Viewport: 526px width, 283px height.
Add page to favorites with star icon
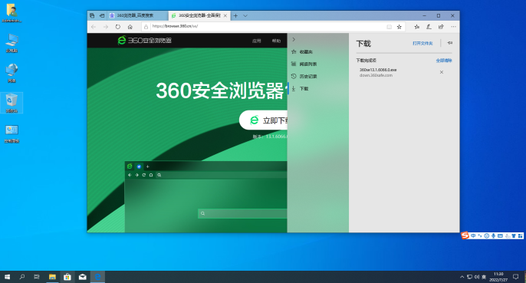click(x=399, y=27)
